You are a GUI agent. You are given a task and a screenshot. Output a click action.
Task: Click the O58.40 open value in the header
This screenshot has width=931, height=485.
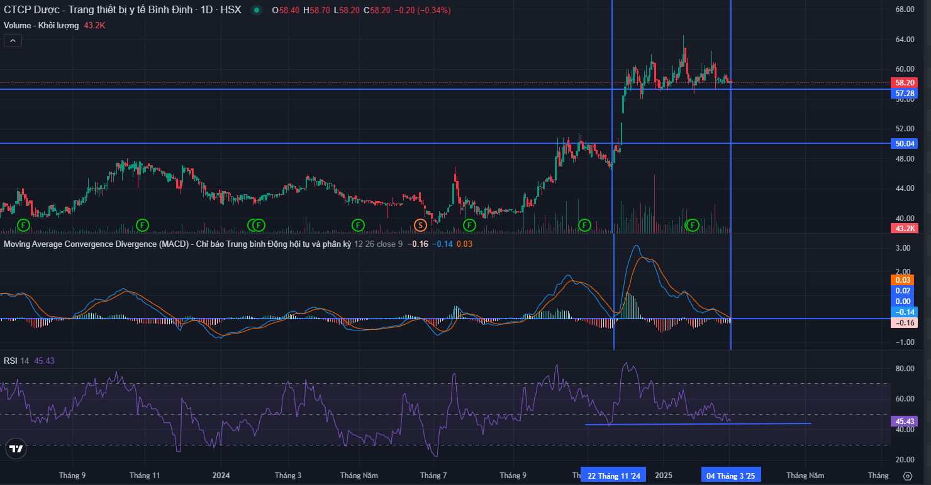click(286, 10)
